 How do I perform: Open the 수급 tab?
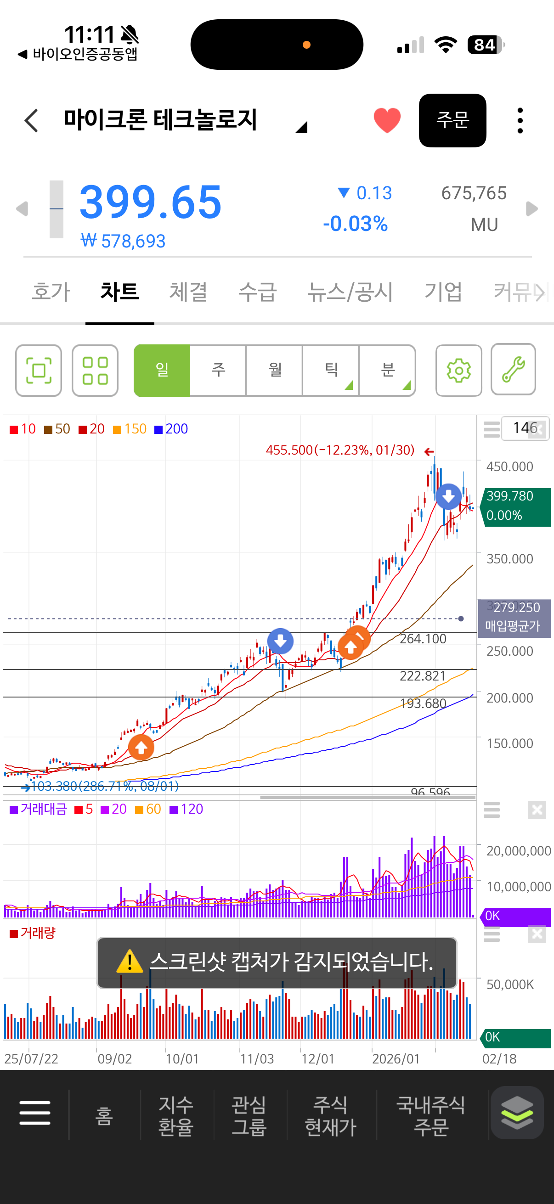258,292
